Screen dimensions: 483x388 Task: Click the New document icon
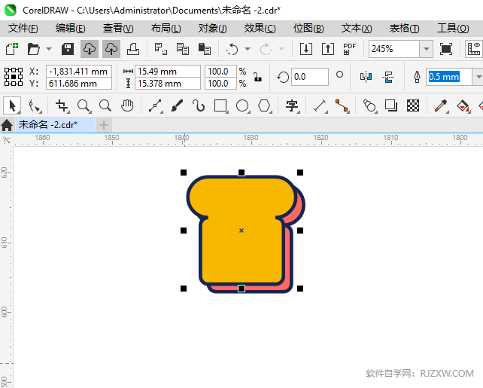pos(12,49)
